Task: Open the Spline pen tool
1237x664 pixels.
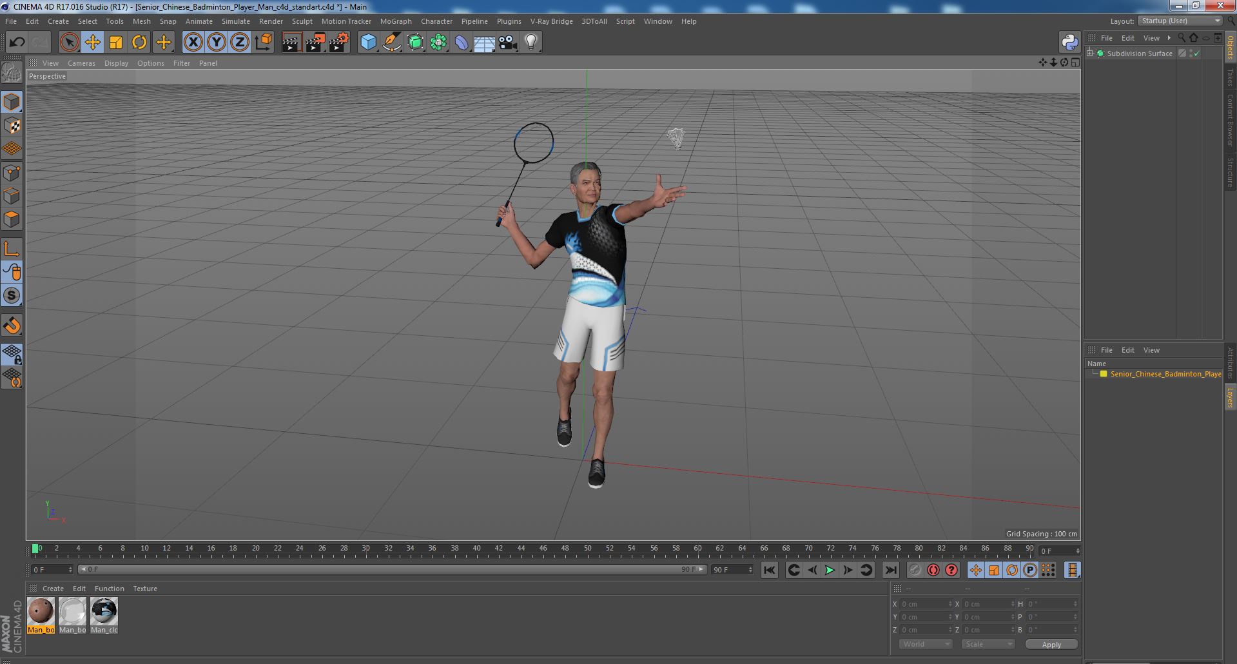Action: pos(392,43)
